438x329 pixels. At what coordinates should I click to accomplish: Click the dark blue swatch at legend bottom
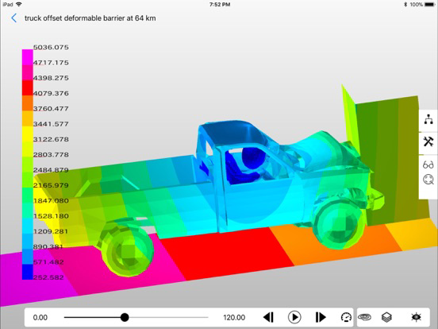pyautogui.click(x=27, y=272)
